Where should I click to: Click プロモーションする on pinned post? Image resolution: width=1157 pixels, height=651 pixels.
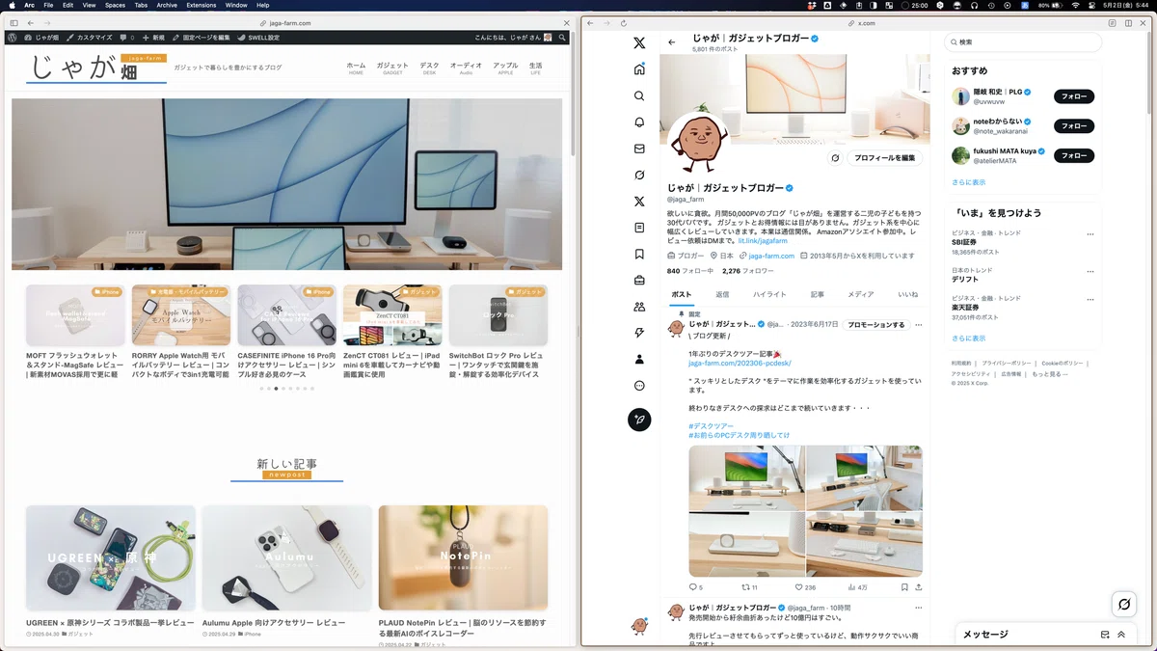(875, 325)
